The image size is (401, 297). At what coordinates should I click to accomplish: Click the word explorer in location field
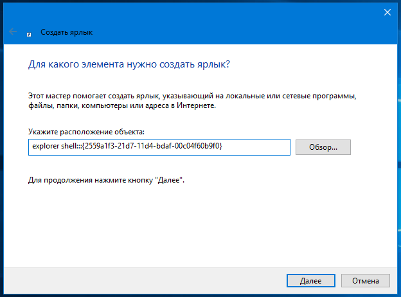46,146
